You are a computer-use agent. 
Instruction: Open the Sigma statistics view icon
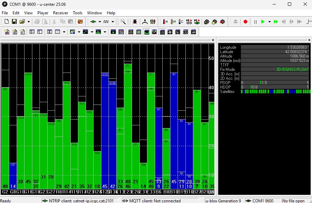[50, 32]
